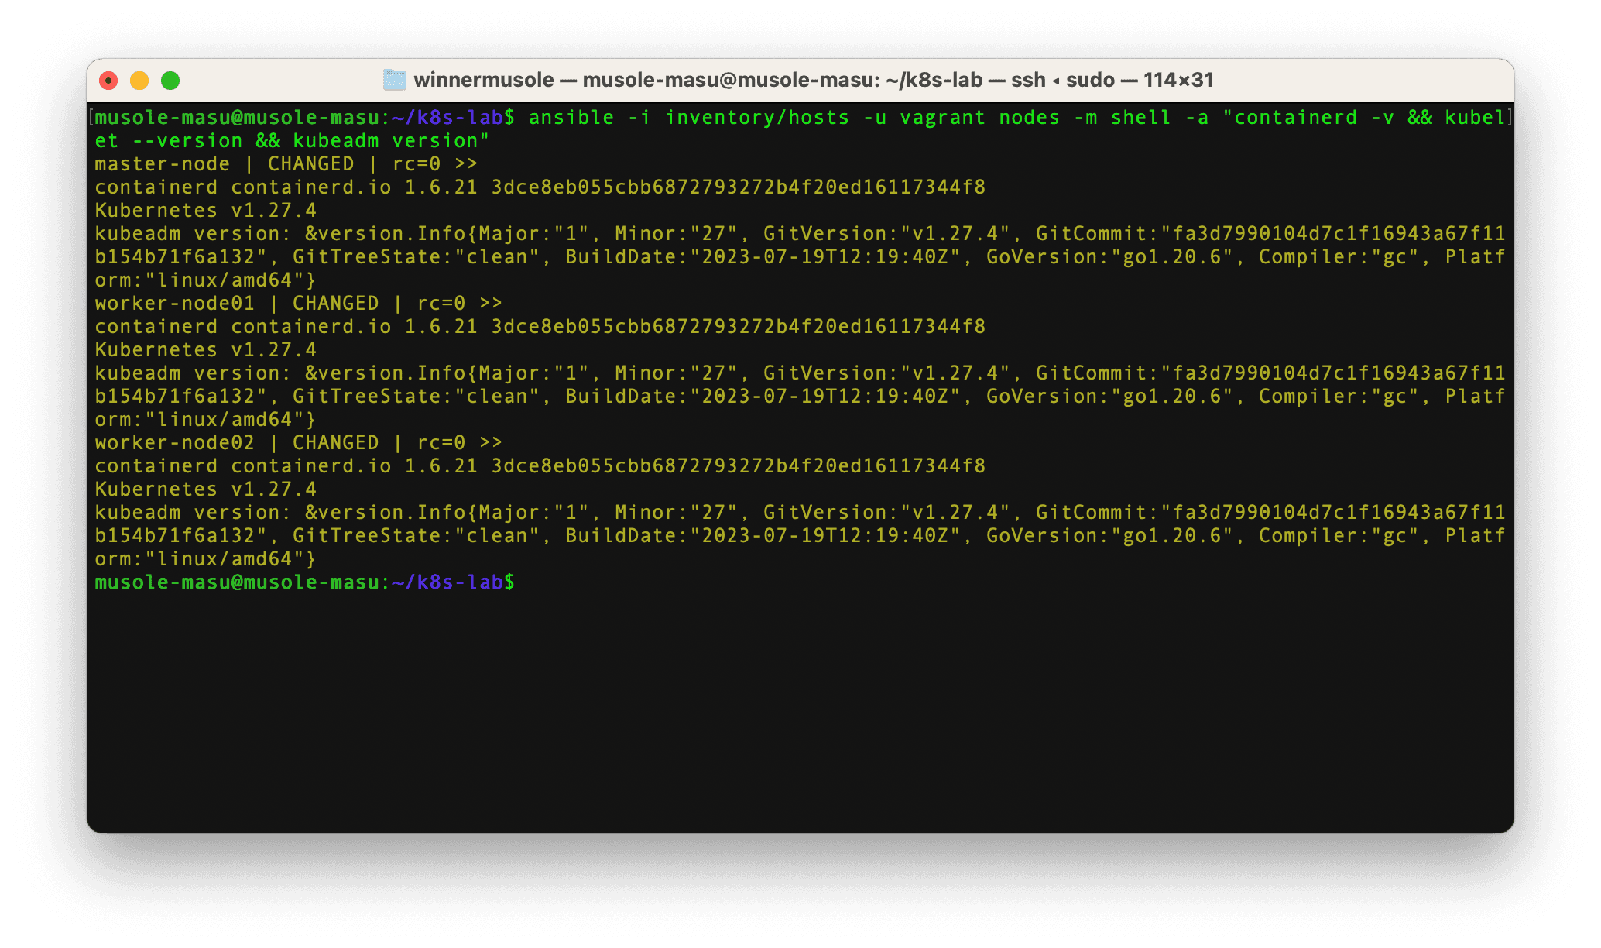Click the window title text 'winnermusole — musole-masu@musole-masu'

[646, 80]
